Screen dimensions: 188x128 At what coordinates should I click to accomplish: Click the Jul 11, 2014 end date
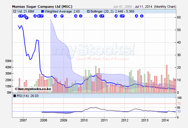pos(143,6)
